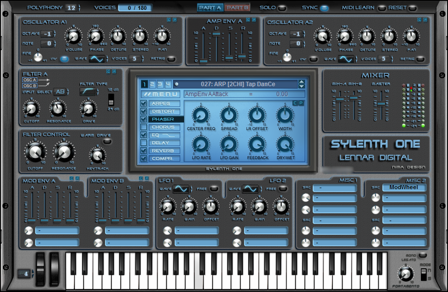Click the Filter Control Cutoff knob
The height and width of the screenshot is (292, 448).
(x=35, y=152)
